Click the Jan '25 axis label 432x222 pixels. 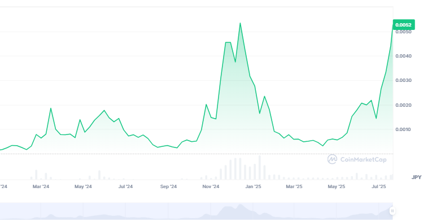point(253,187)
